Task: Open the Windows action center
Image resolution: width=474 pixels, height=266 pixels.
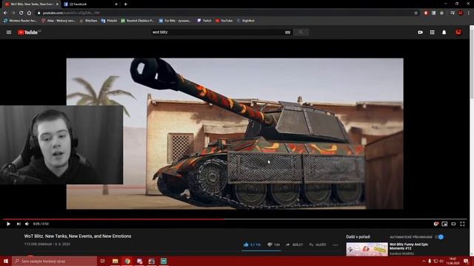Action: (466, 261)
